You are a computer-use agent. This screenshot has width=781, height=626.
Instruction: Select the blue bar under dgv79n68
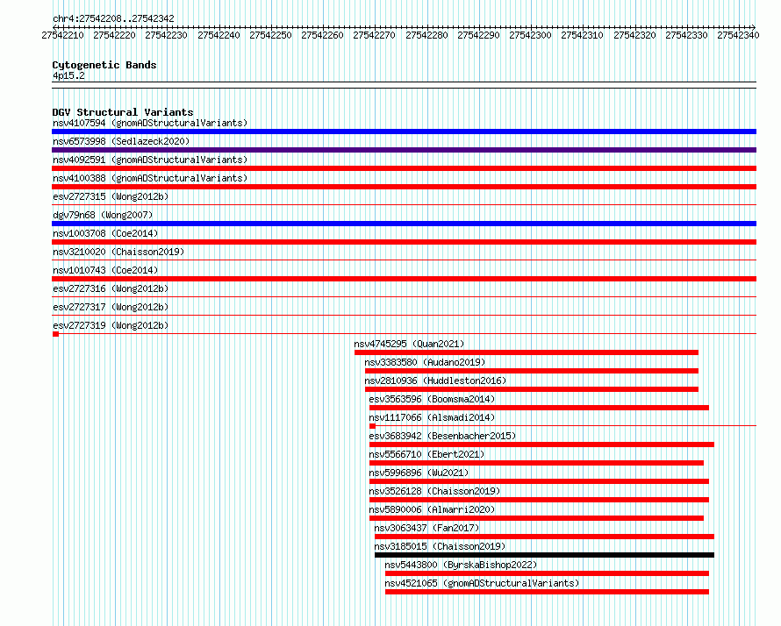(404, 224)
